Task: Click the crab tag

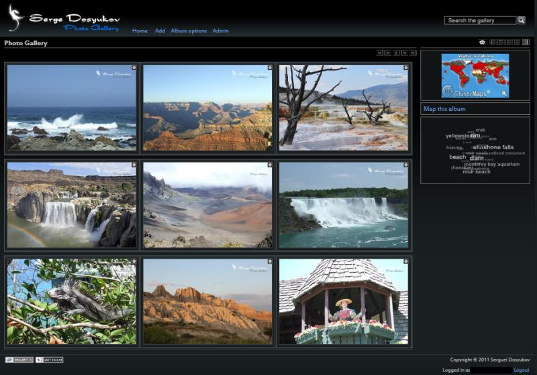Action: tap(481, 130)
